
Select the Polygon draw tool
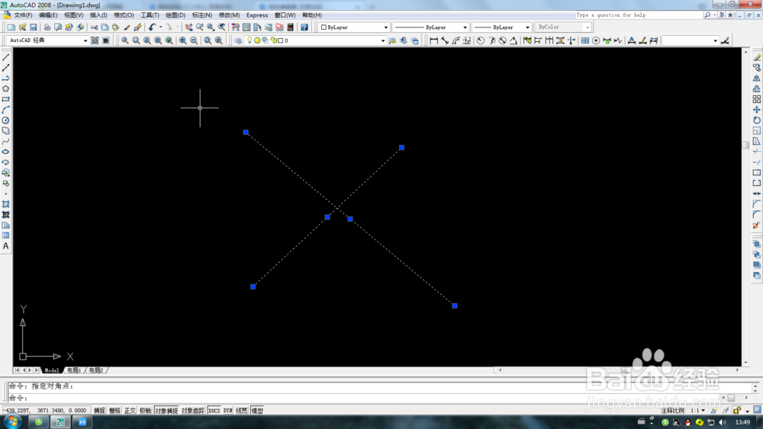coord(6,89)
